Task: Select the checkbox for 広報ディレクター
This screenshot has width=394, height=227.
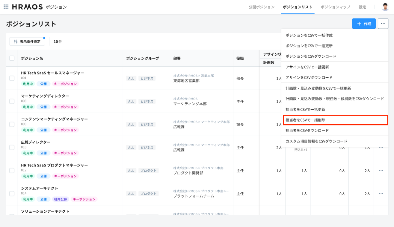Action: [x=12, y=148]
